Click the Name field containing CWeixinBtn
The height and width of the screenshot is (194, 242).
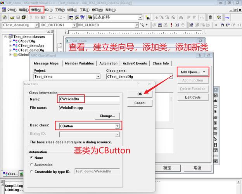point(89,99)
